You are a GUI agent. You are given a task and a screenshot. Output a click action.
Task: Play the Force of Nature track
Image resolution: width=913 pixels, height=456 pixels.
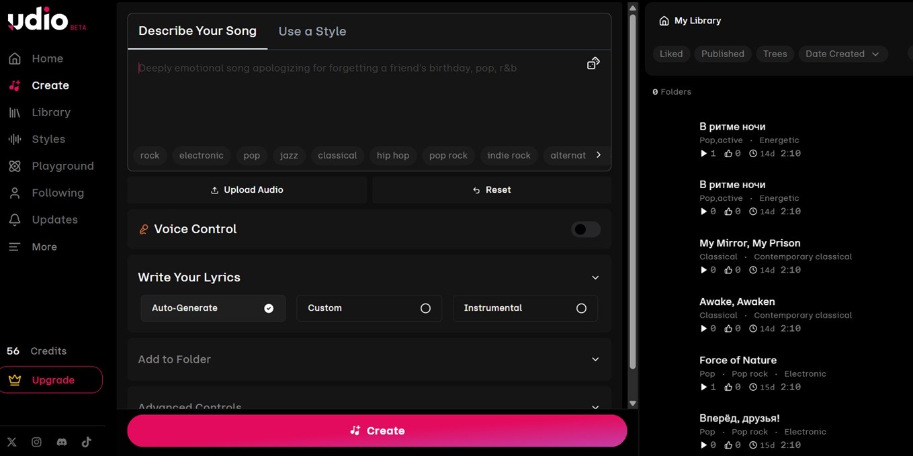[703, 387]
